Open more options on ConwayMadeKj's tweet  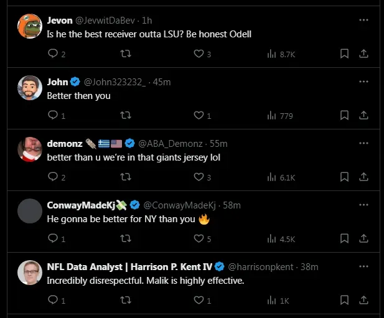pos(363,205)
